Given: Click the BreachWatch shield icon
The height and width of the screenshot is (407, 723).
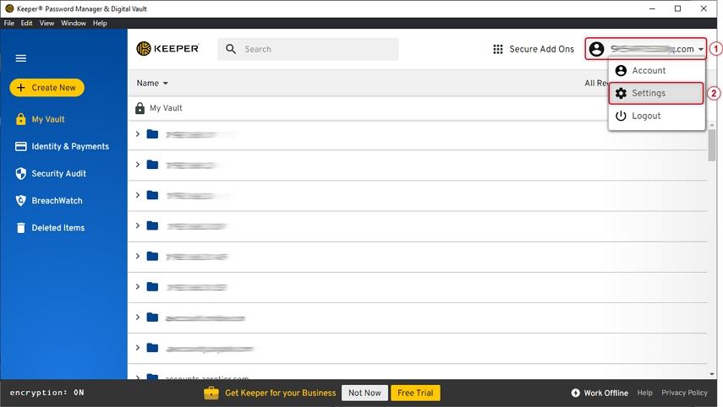Looking at the screenshot, I should pyautogui.click(x=21, y=201).
